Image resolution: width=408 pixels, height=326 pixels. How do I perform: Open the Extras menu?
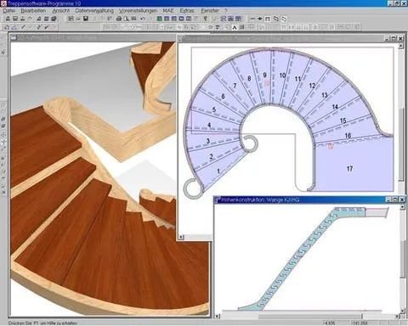[x=187, y=11]
